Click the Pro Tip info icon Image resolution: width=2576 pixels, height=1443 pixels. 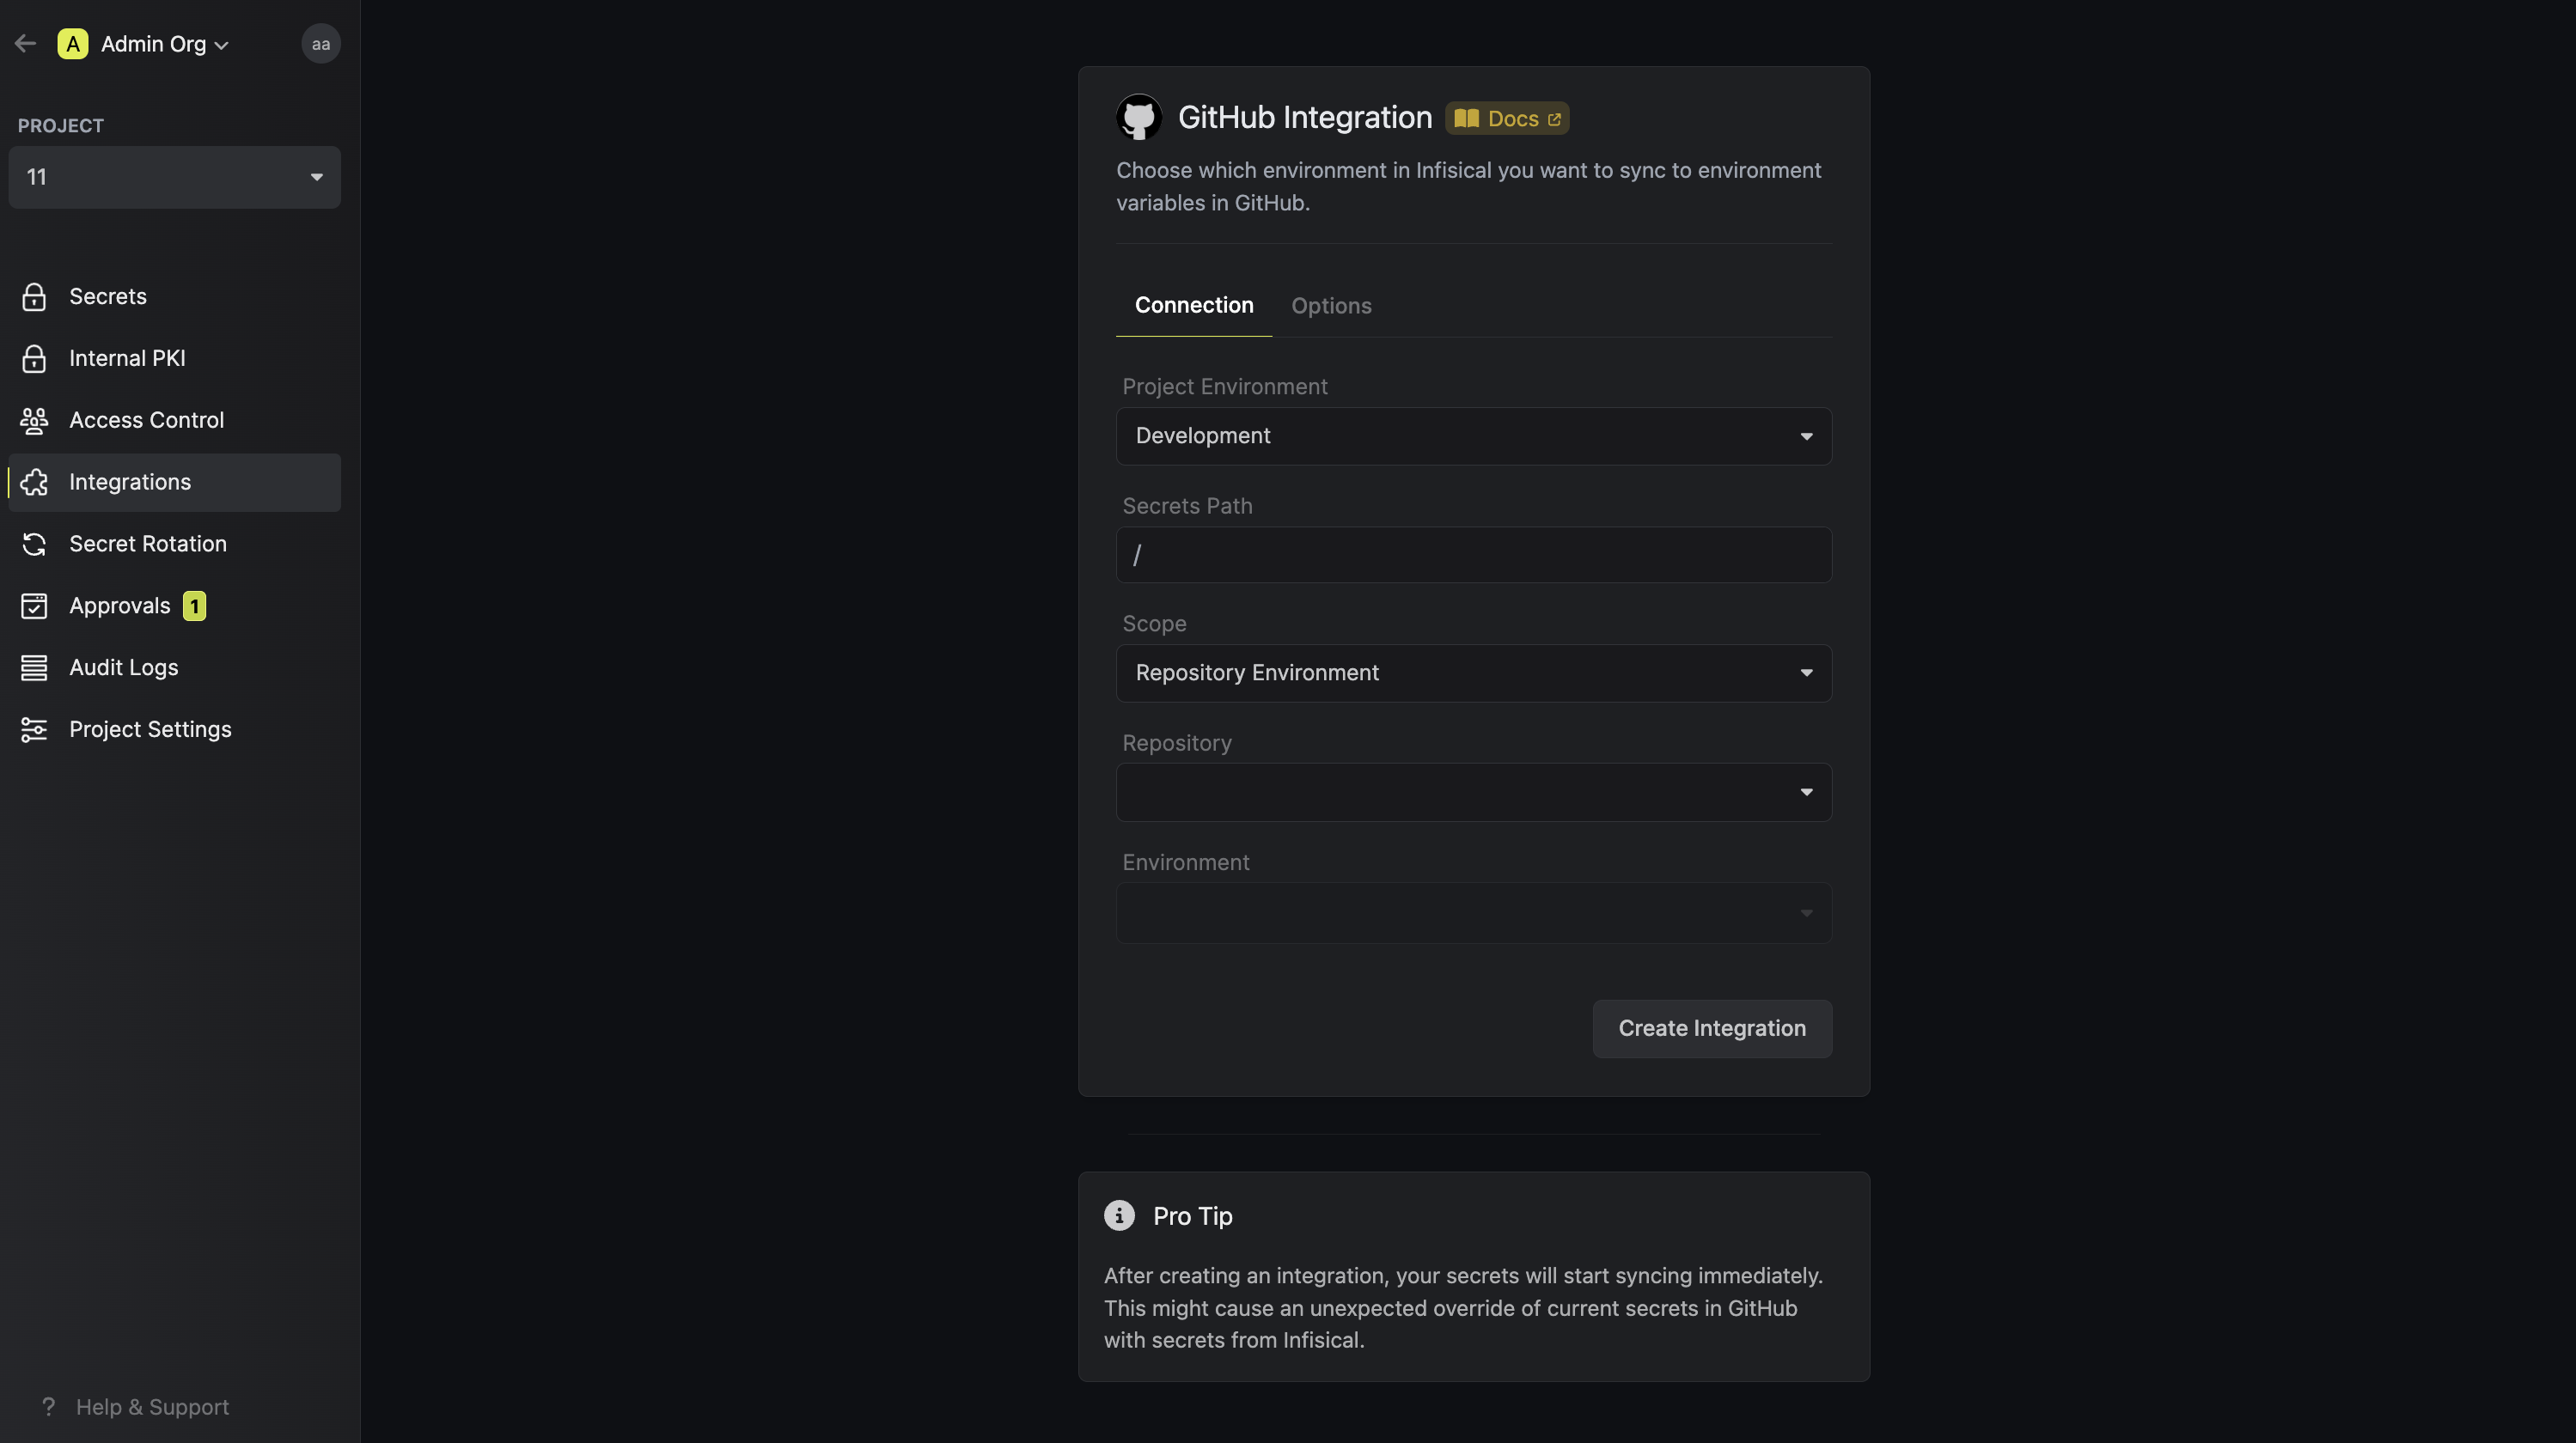point(1119,1216)
